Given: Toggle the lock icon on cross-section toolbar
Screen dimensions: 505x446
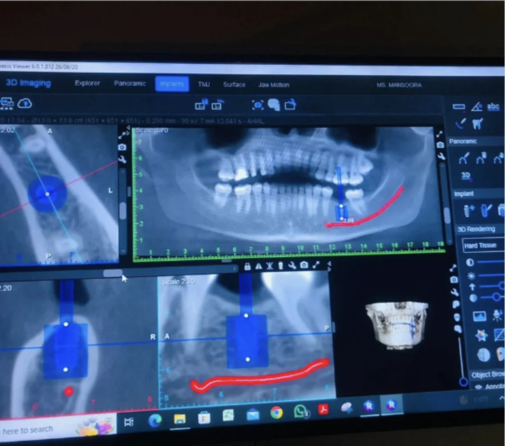Looking at the screenshot, I should pos(248,266).
